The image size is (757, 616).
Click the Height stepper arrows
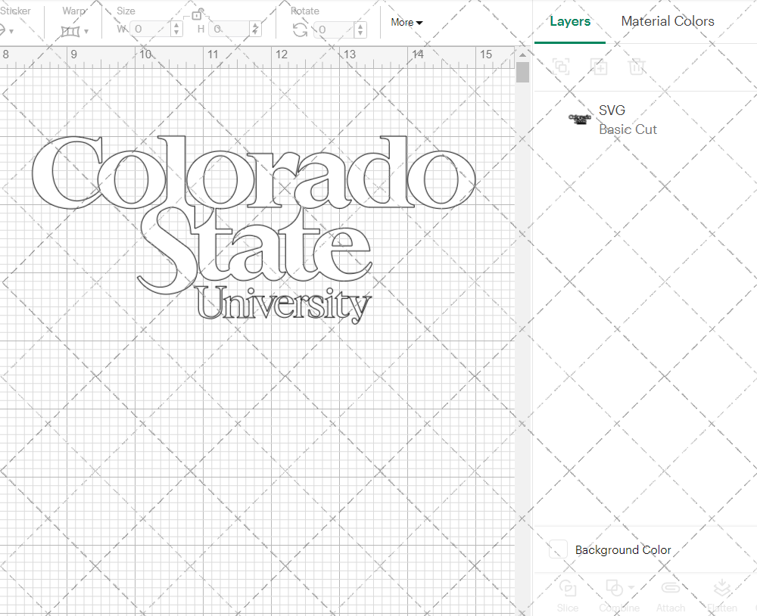click(x=255, y=29)
